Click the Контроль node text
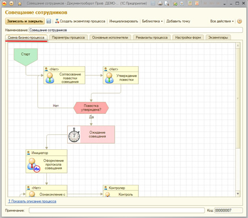248x218 pixels. [x=126, y=194]
